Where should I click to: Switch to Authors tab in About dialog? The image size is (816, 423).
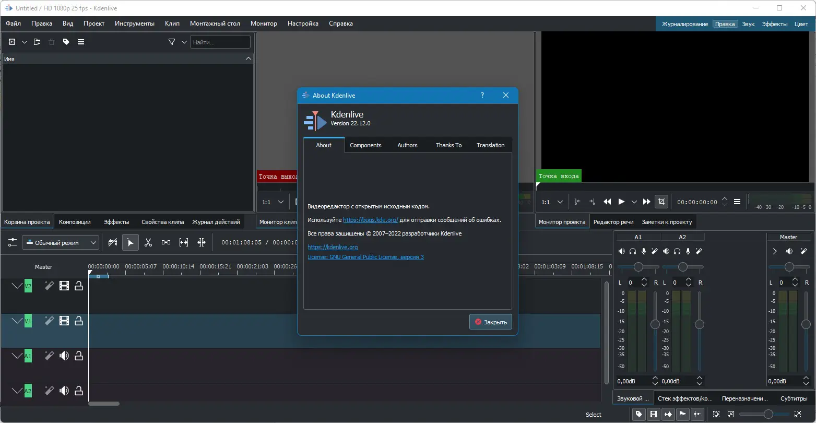coord(407,145)
